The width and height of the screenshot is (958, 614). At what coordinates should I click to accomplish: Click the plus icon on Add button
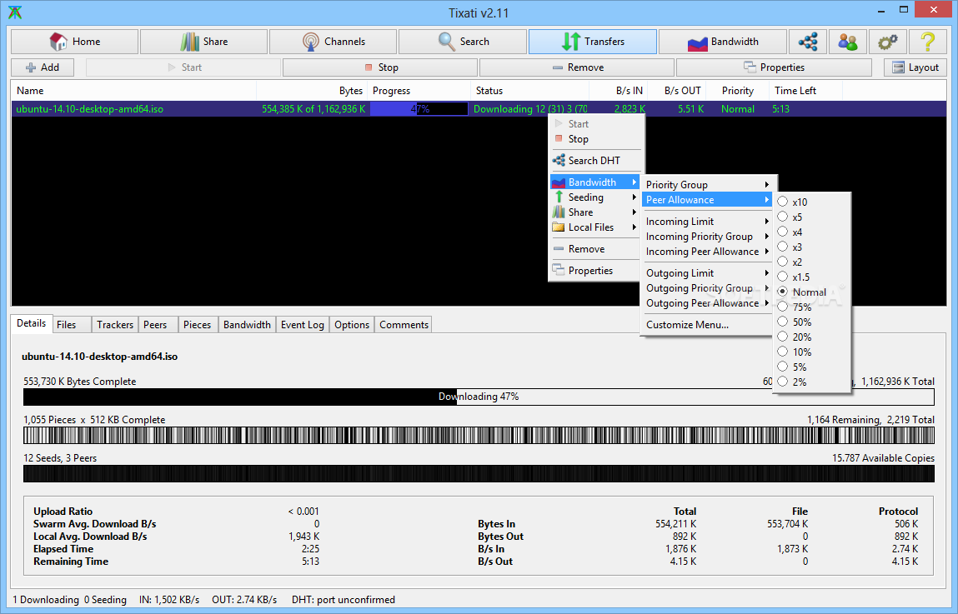[x=31, y=67]
